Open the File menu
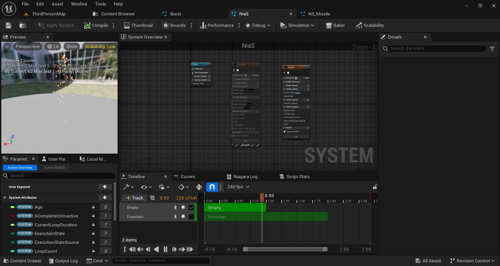 (x=25, y=4)
